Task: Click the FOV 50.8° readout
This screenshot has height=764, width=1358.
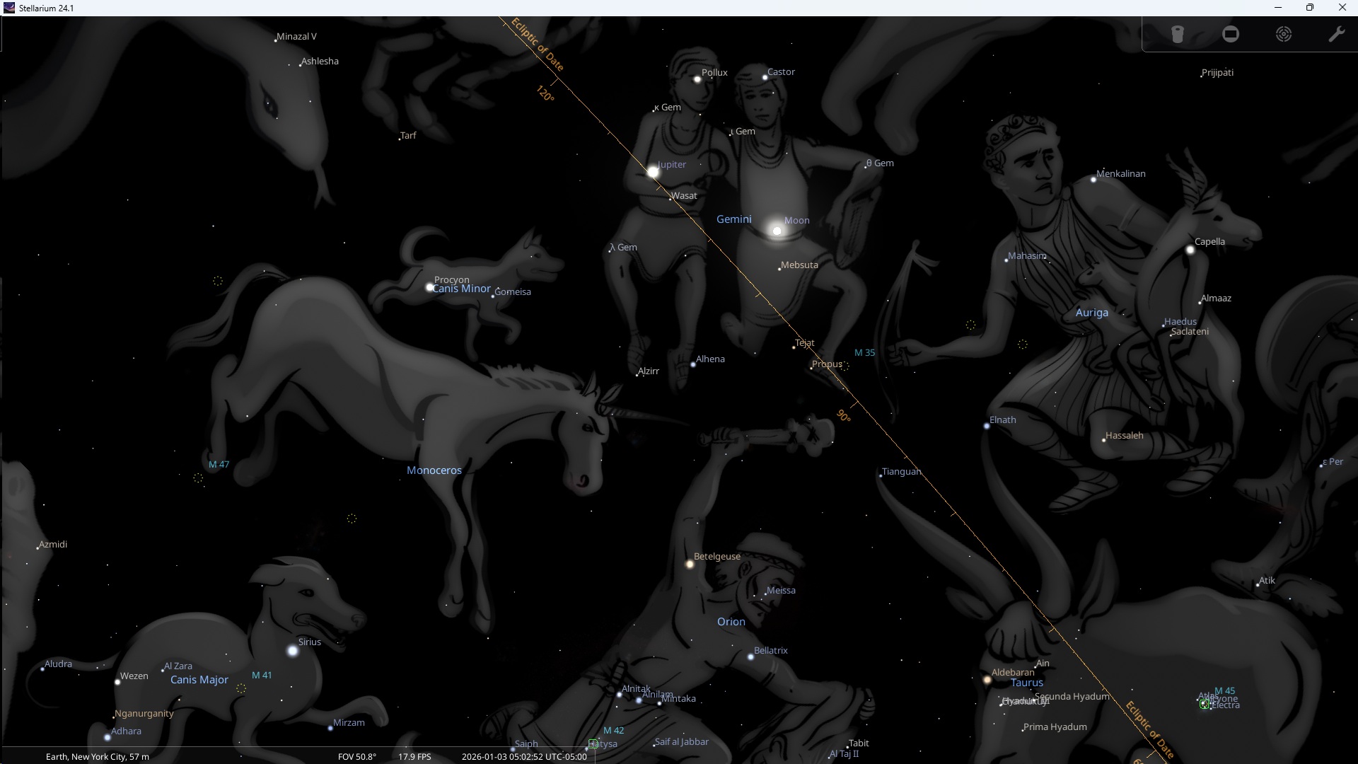Action: coord(357,756)
